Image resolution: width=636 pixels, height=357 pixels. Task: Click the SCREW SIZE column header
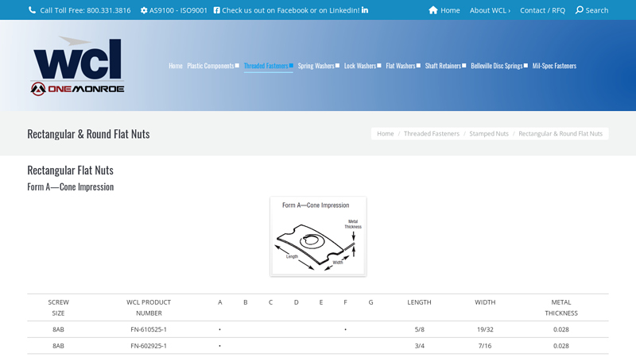tap(58, 308)
